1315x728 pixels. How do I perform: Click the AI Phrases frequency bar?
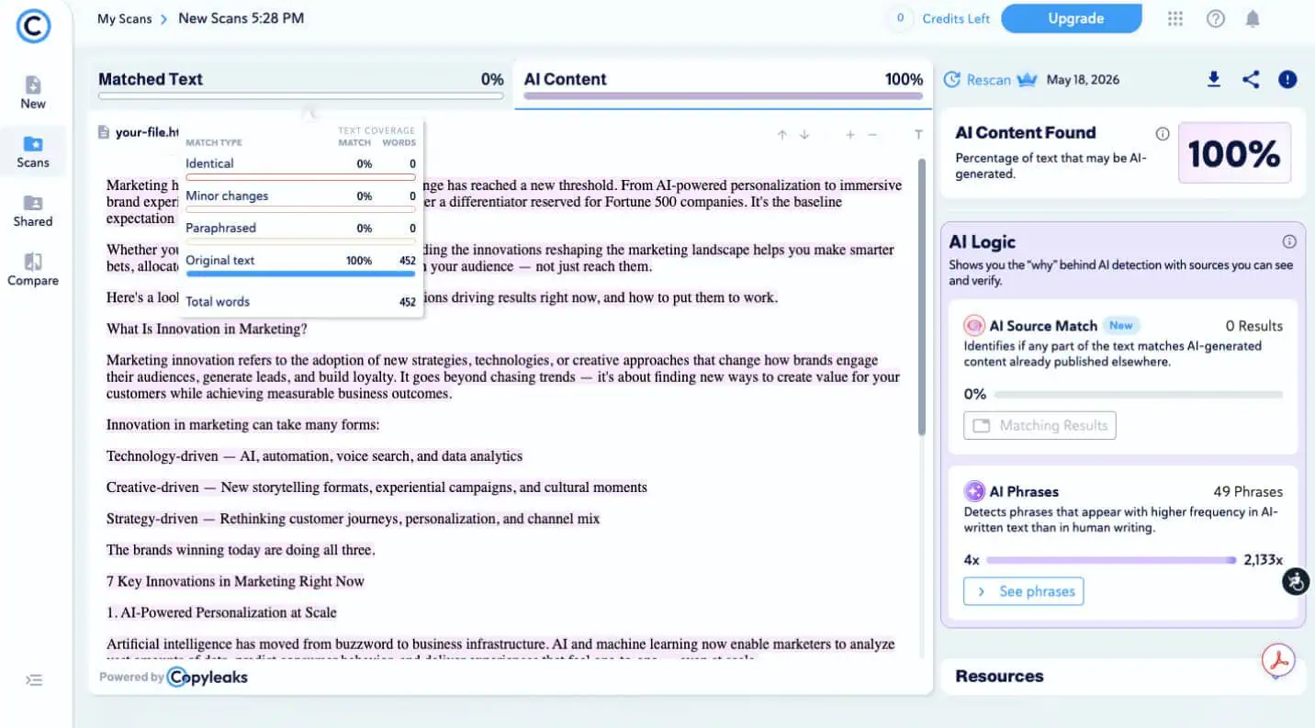coord(1111,560)
